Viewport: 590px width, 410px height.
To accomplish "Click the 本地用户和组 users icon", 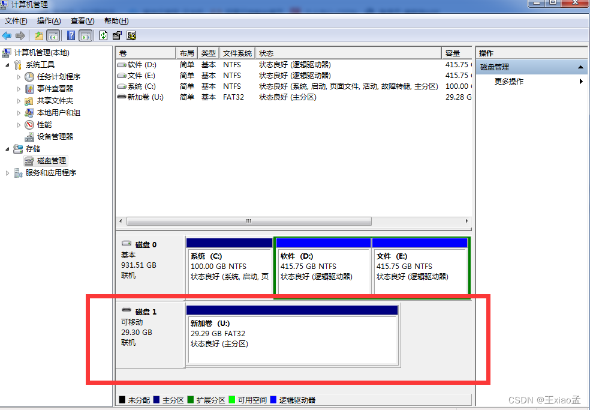I will tap(29, 113).
